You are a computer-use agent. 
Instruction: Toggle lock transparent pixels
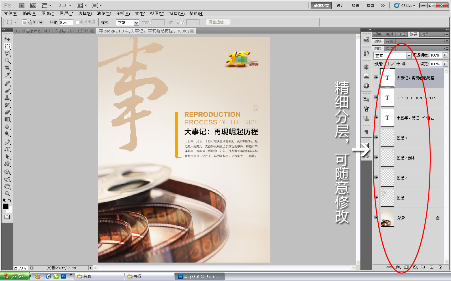(x=387, y=64)
